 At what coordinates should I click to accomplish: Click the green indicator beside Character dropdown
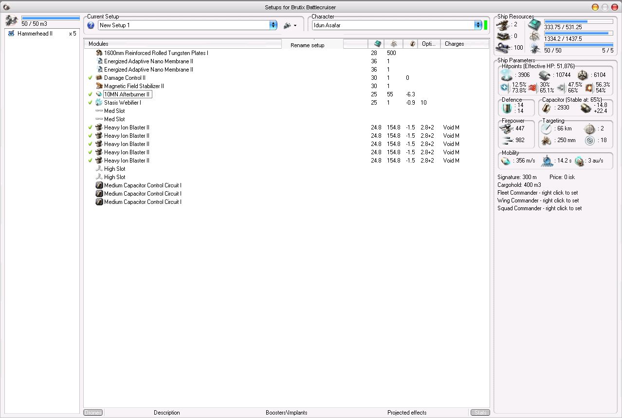486,25
